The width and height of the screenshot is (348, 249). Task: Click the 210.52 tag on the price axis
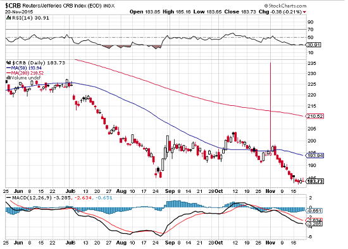(314, 116)
